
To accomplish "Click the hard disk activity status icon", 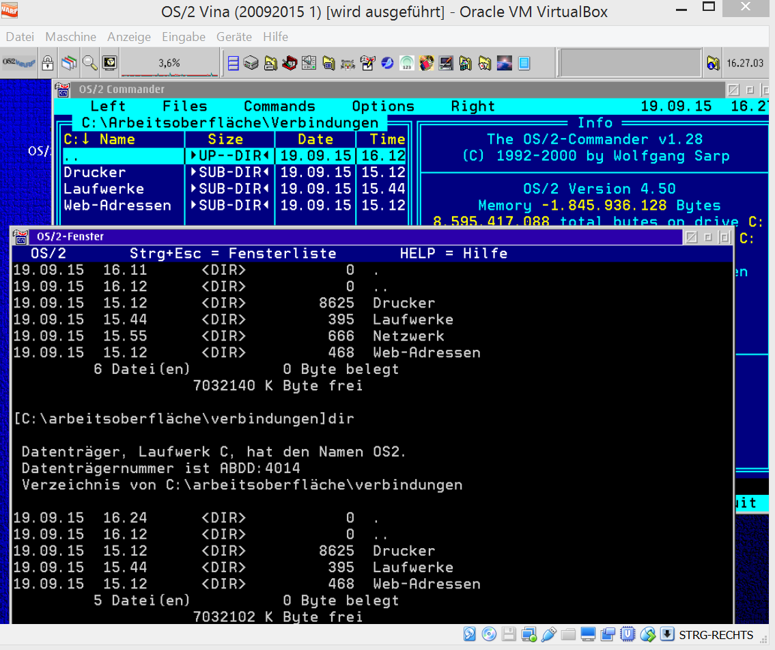I will [470, 634].
